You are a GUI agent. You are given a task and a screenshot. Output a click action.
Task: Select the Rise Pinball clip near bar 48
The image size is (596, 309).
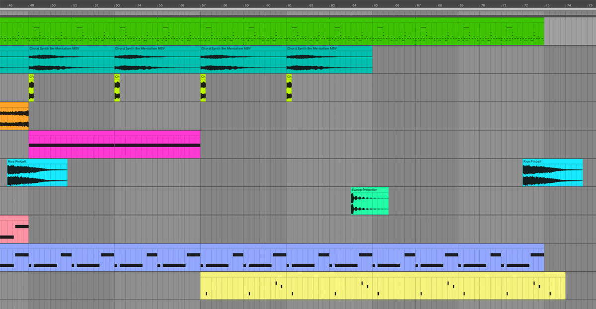tap(37, 173)
